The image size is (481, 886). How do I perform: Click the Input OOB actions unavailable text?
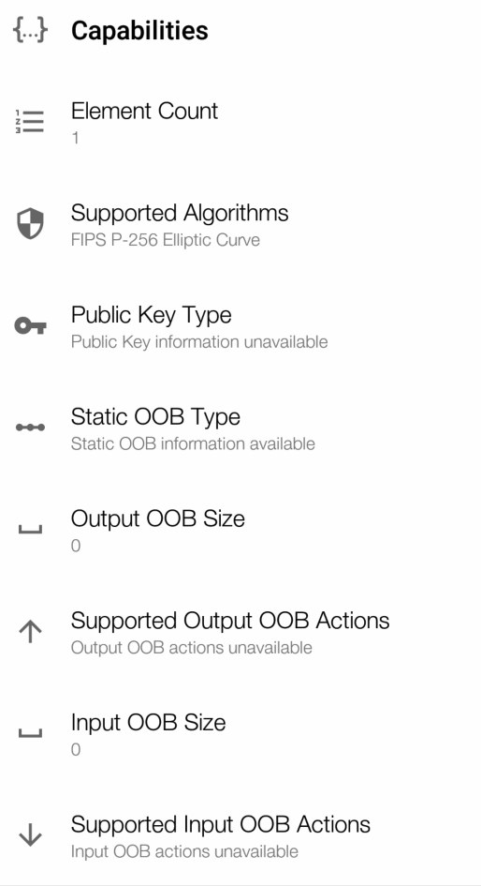(x=184, y=851)
